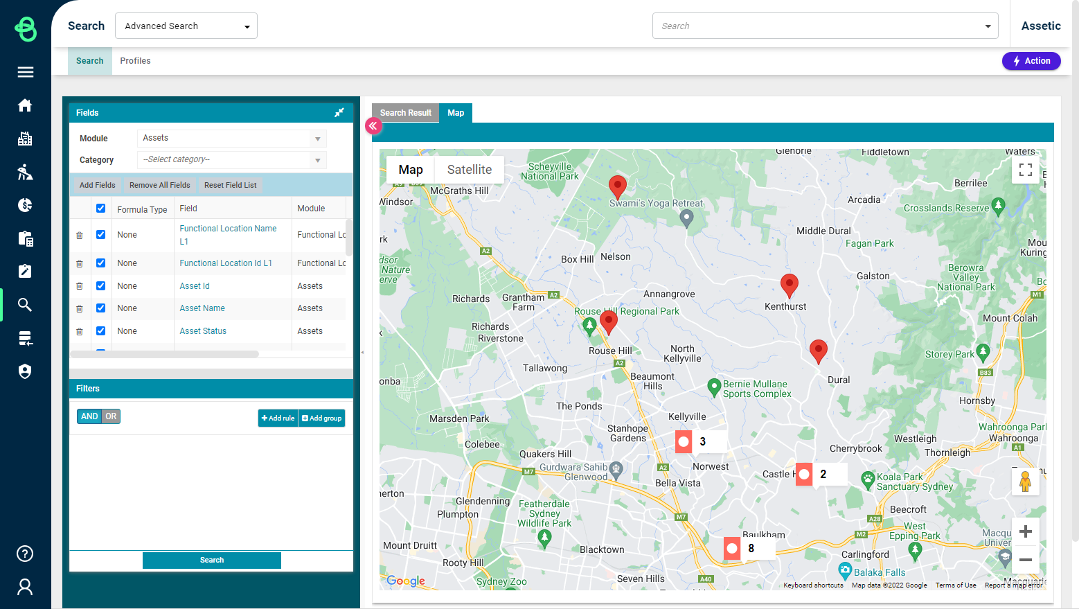Go to the Home icon in sidebar
1079x609 pixels.
pos(25,105)
